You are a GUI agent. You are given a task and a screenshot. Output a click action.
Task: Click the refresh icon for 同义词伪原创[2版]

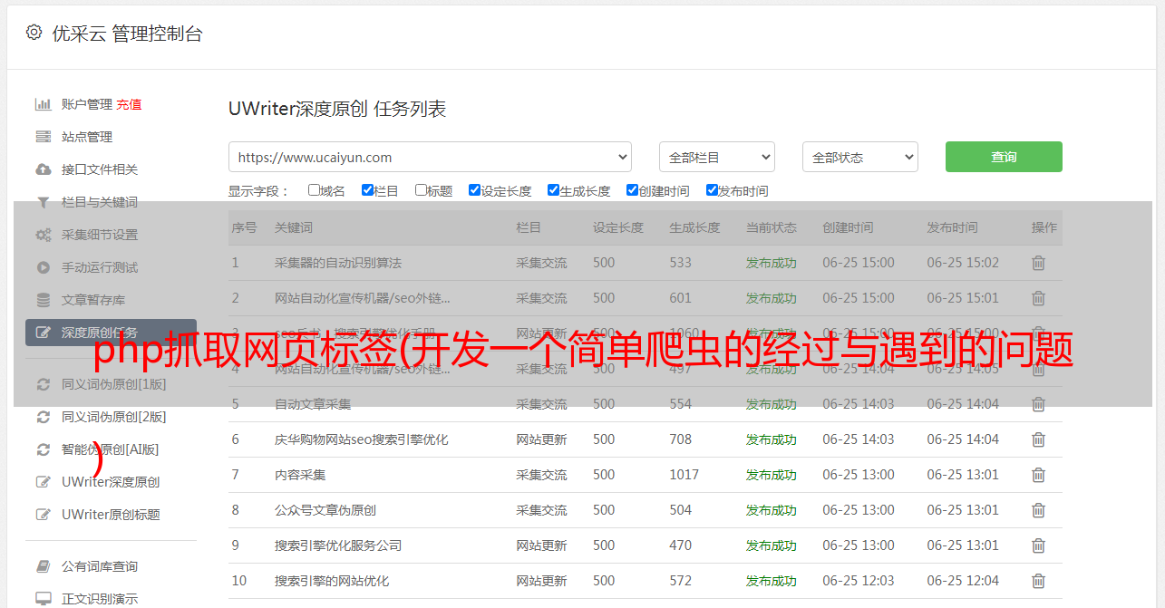click(x=43, y=417)
